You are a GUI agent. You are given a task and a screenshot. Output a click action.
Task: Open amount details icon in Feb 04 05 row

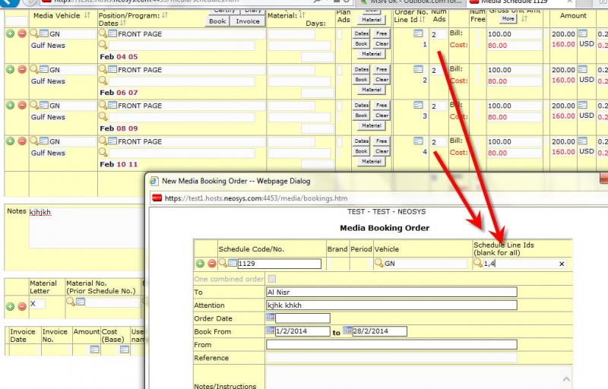[583, 33]
